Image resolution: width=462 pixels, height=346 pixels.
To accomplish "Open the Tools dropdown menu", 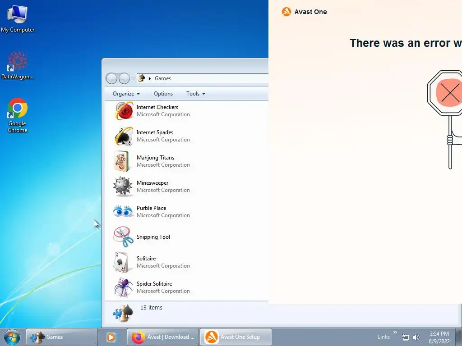I will click(196, 94).
